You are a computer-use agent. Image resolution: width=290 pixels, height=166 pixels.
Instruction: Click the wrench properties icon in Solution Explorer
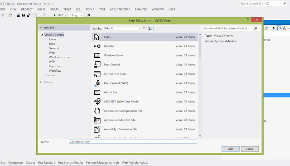(274, 28)
